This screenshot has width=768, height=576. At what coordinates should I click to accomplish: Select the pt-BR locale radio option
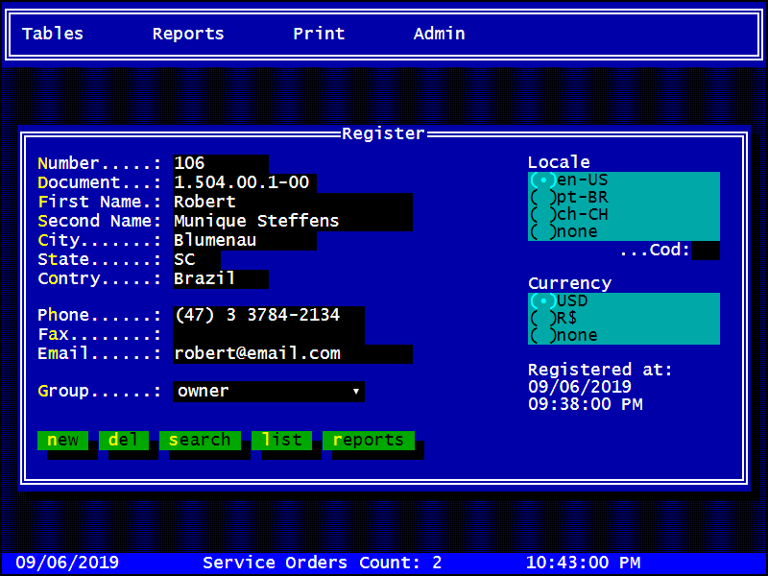623,198
